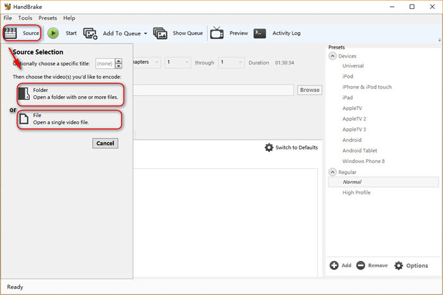Collapse the Devices preset group
This screenshot has width=443, height=295.
click(332, 56)
